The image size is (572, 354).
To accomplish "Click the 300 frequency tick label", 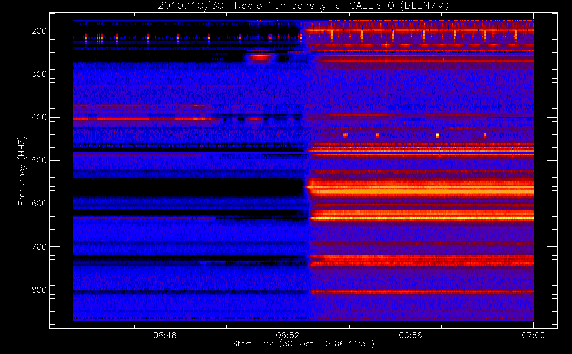I will click(x=39, y=74).
